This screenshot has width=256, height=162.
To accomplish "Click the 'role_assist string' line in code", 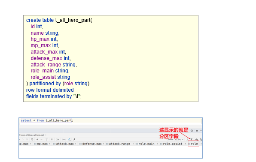I will point(50,77).
